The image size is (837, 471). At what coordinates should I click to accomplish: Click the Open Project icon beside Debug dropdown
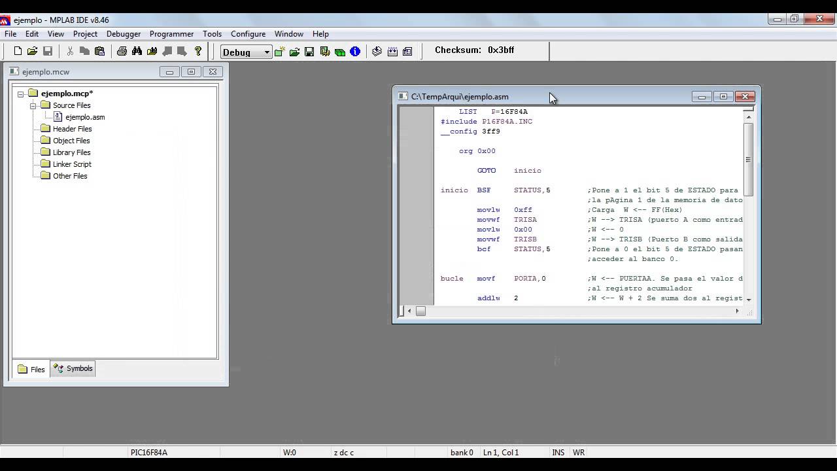[x=294, y=52]
